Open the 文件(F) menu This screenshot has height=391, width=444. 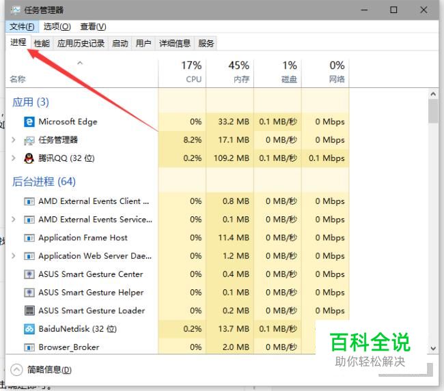click(x=22, y=27)
